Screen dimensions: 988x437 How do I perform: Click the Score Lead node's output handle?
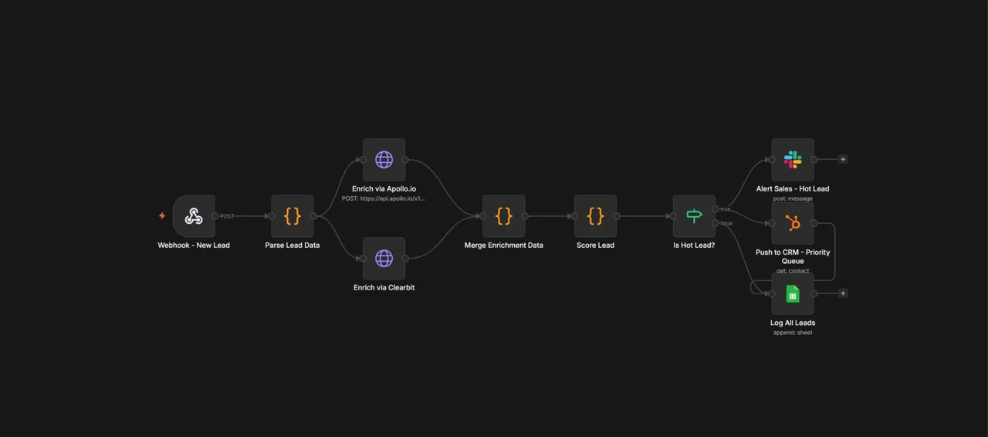[x=617, y=216]
